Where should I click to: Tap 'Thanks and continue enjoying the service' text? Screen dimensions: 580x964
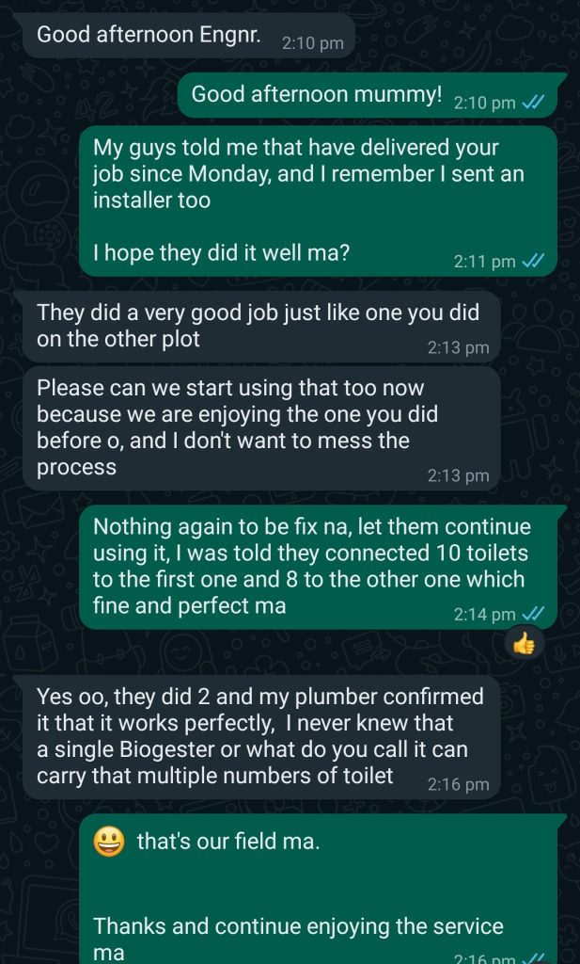click(x=298, y=926)
